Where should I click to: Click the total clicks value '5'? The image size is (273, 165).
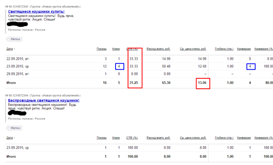point(119,82)
